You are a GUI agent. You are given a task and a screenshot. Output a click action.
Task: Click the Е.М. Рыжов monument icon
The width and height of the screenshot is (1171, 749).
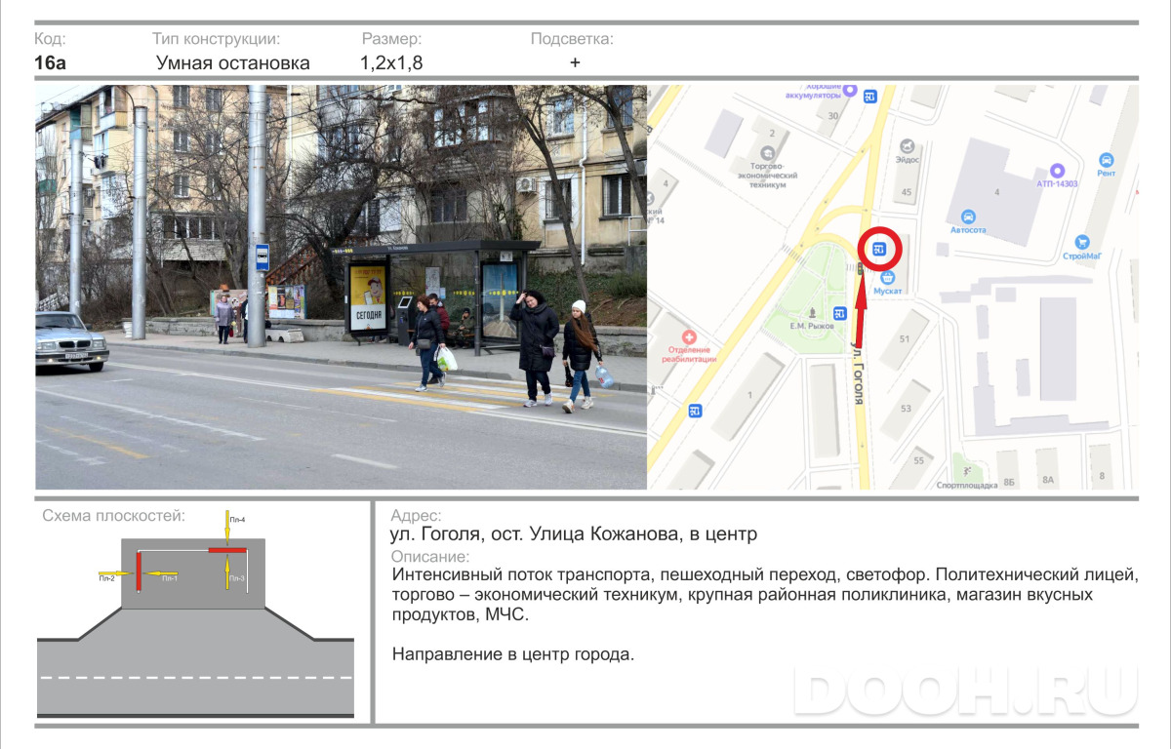811,313
